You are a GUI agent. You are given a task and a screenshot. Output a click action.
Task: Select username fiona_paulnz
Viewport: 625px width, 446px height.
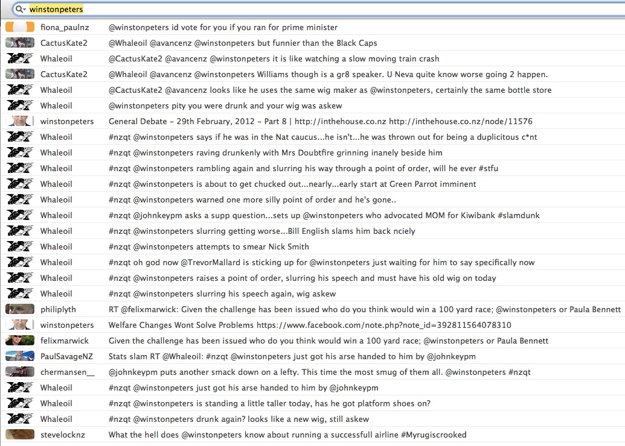pyautogui.click(x=65, y=28)
